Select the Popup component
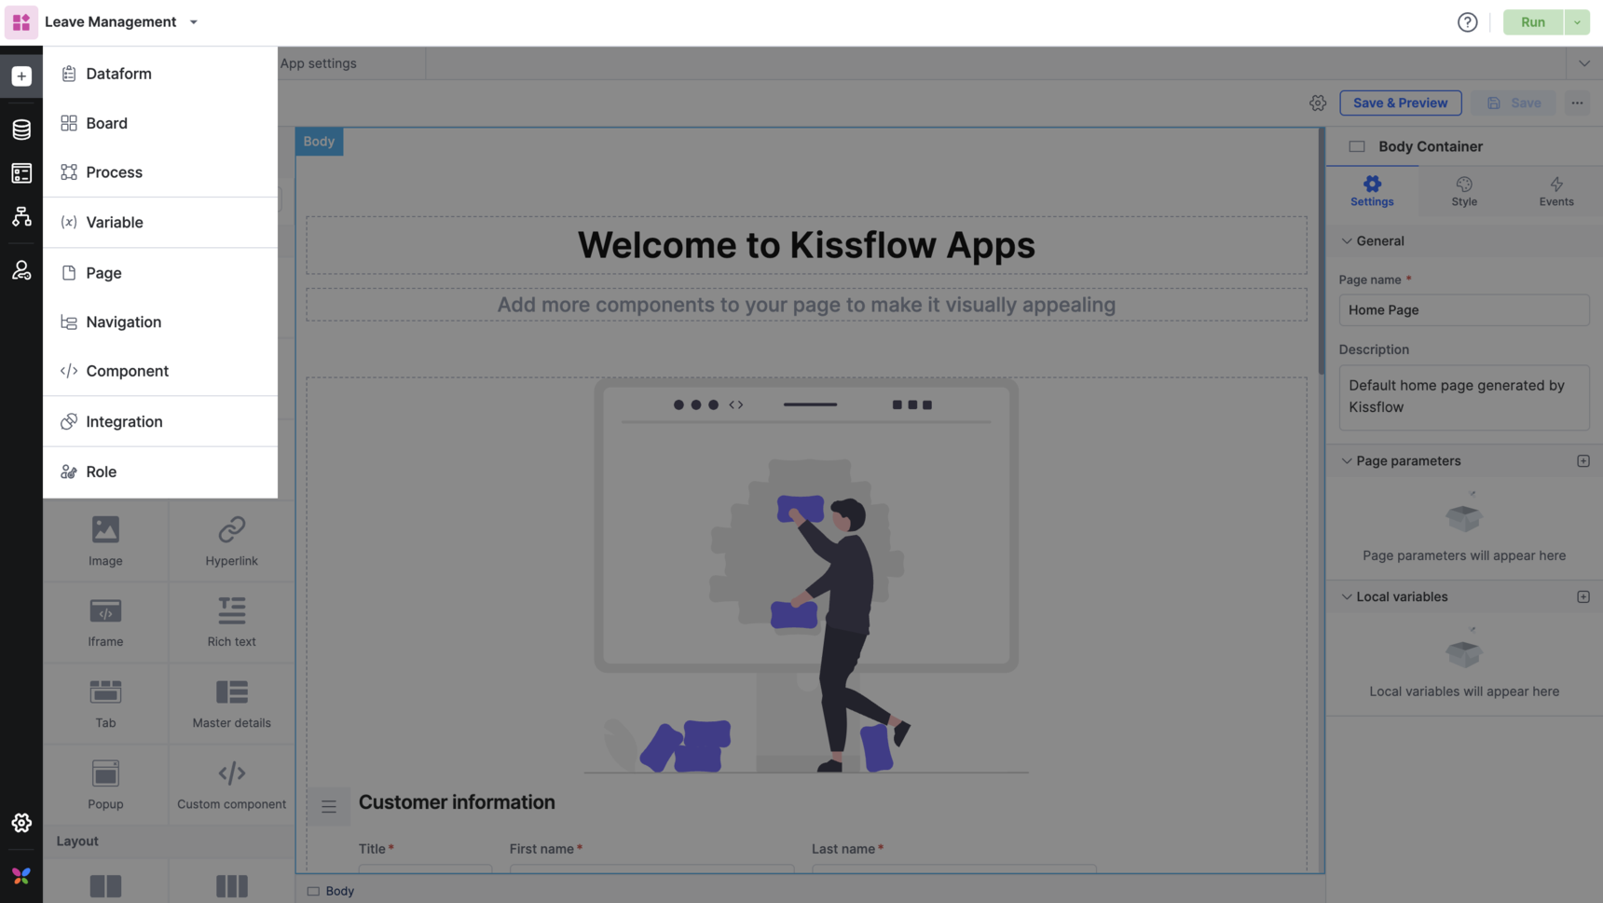 [x=105, y=785]
